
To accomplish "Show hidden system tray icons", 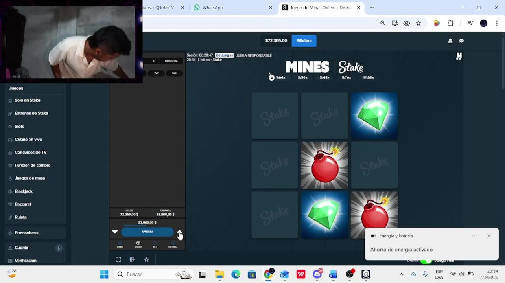I will 401,274.
